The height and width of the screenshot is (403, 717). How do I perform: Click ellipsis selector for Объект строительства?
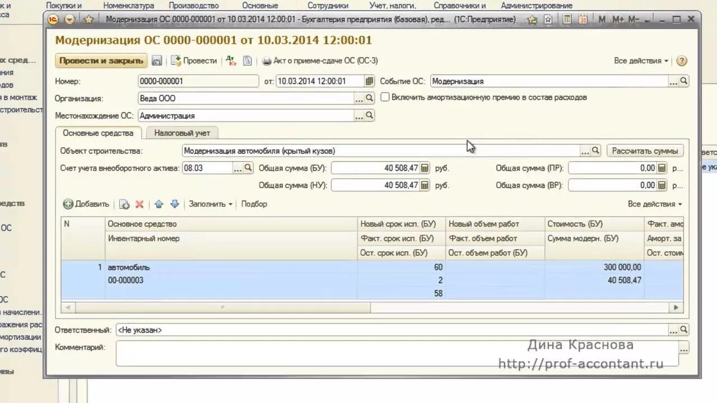[x=585, y=151]
